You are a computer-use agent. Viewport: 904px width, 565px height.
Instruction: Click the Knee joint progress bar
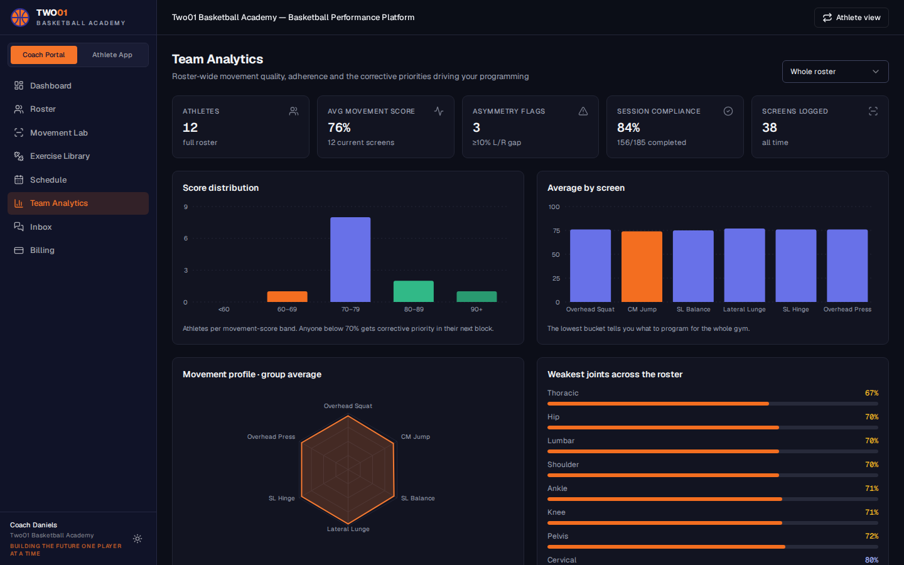[x=713, y=523]
